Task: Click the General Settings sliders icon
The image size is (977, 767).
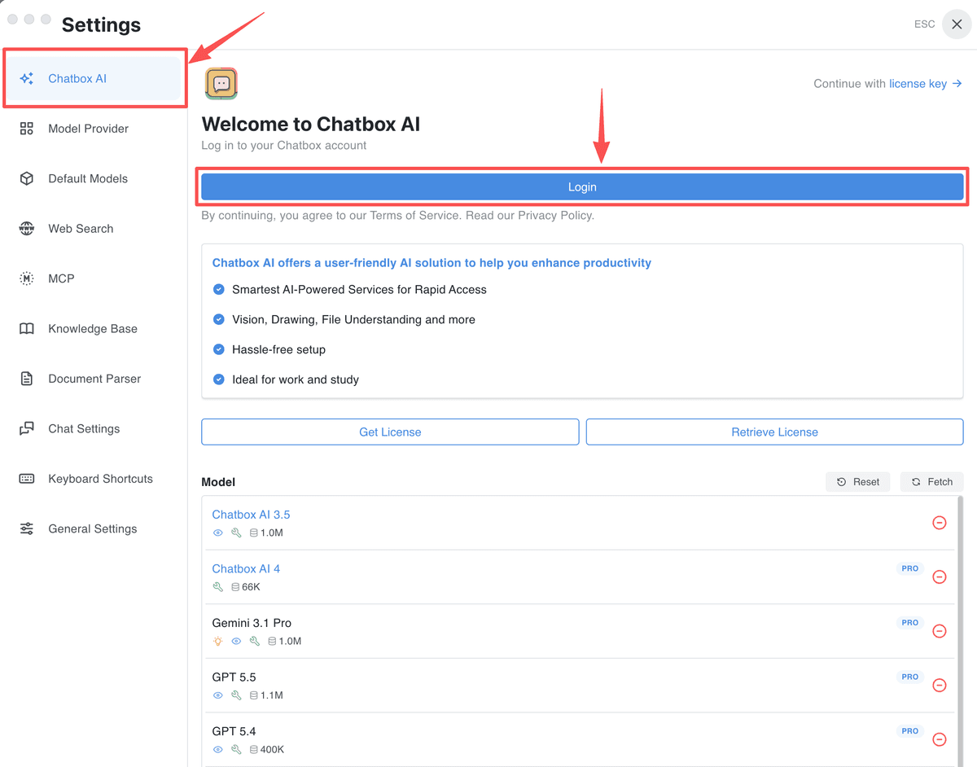Action: [x=27, y=529]
